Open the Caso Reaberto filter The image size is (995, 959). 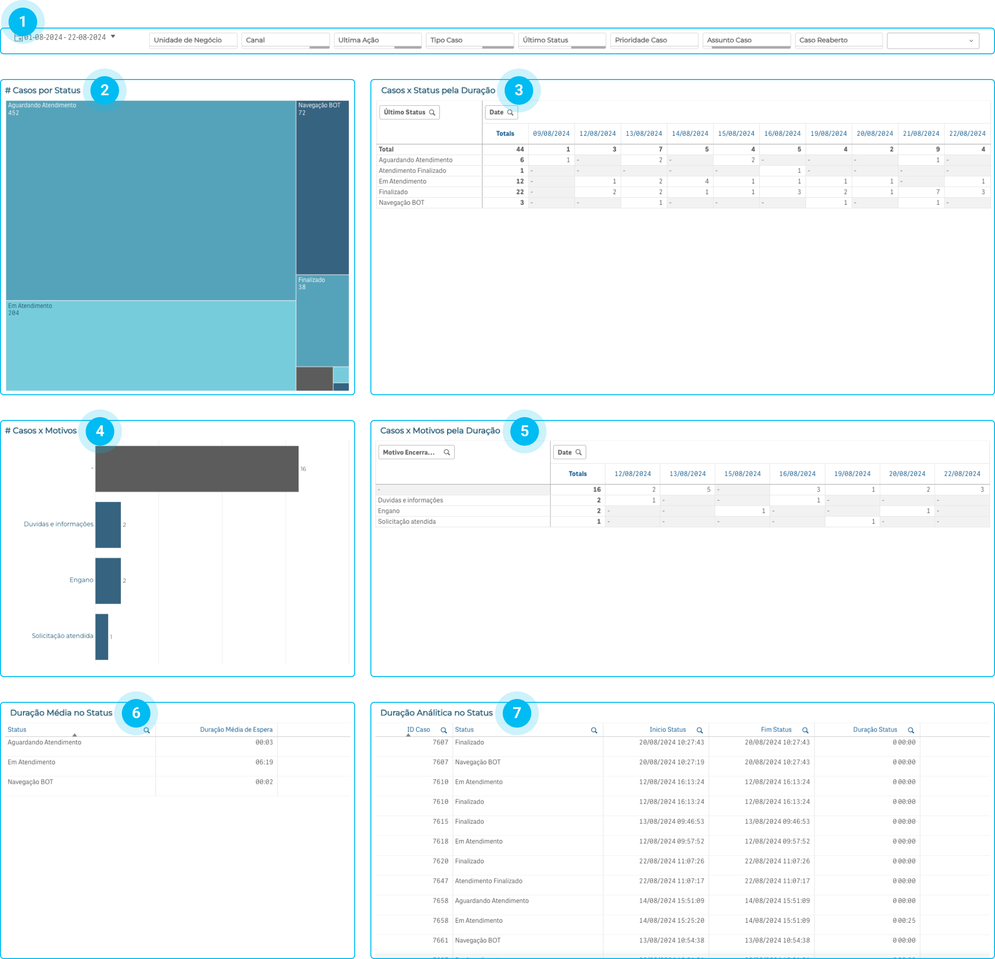click(x=838, y=40)
